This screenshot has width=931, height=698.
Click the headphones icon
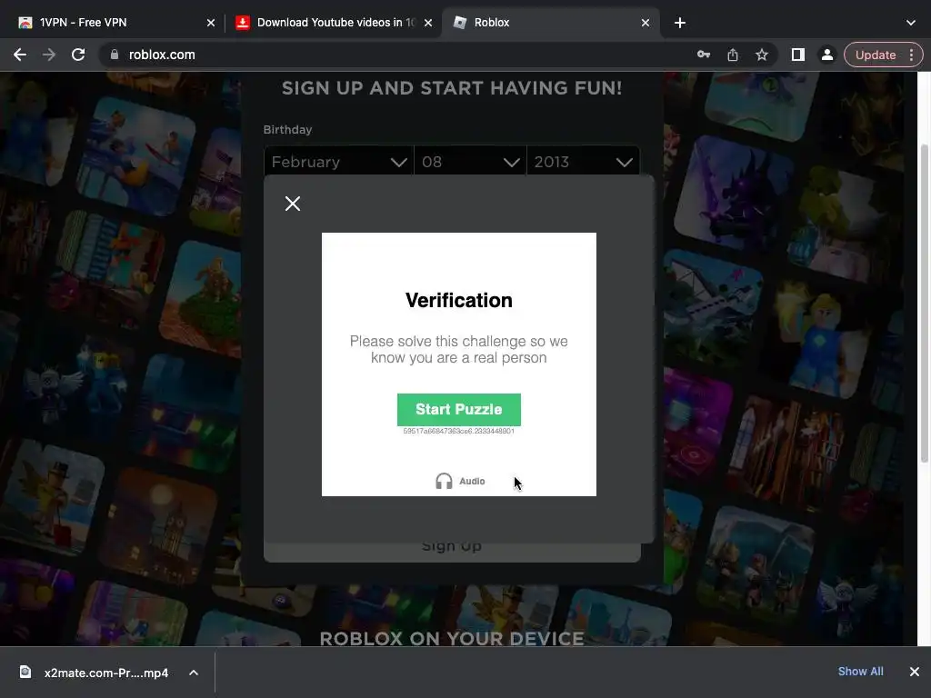[x=444, y=482]
